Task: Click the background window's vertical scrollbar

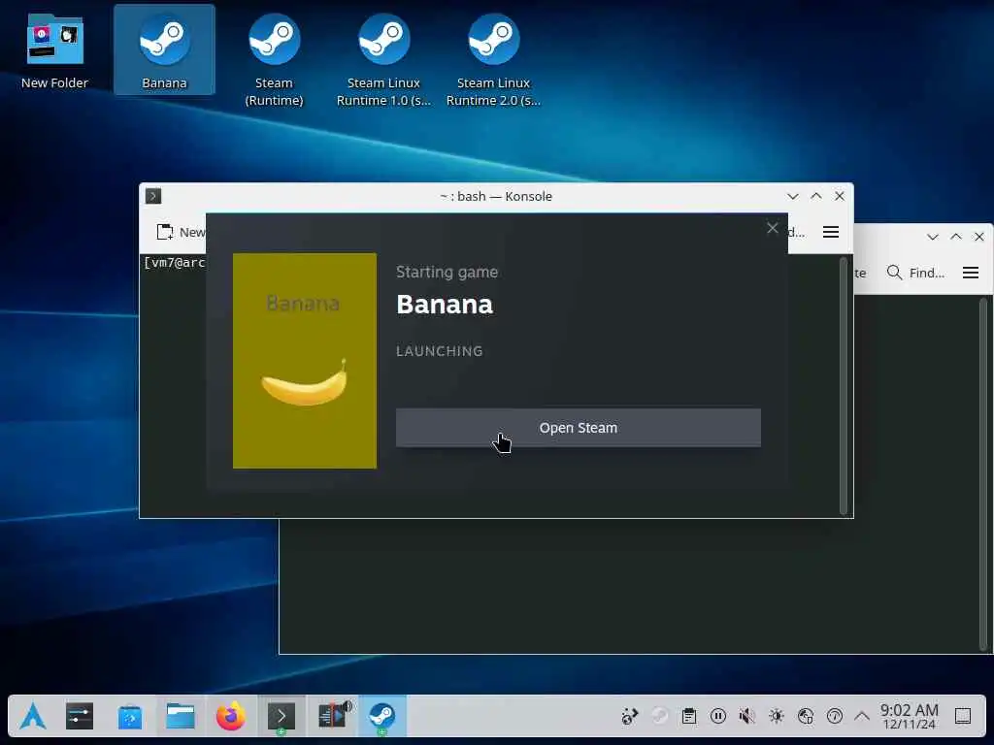Action: 983,473
